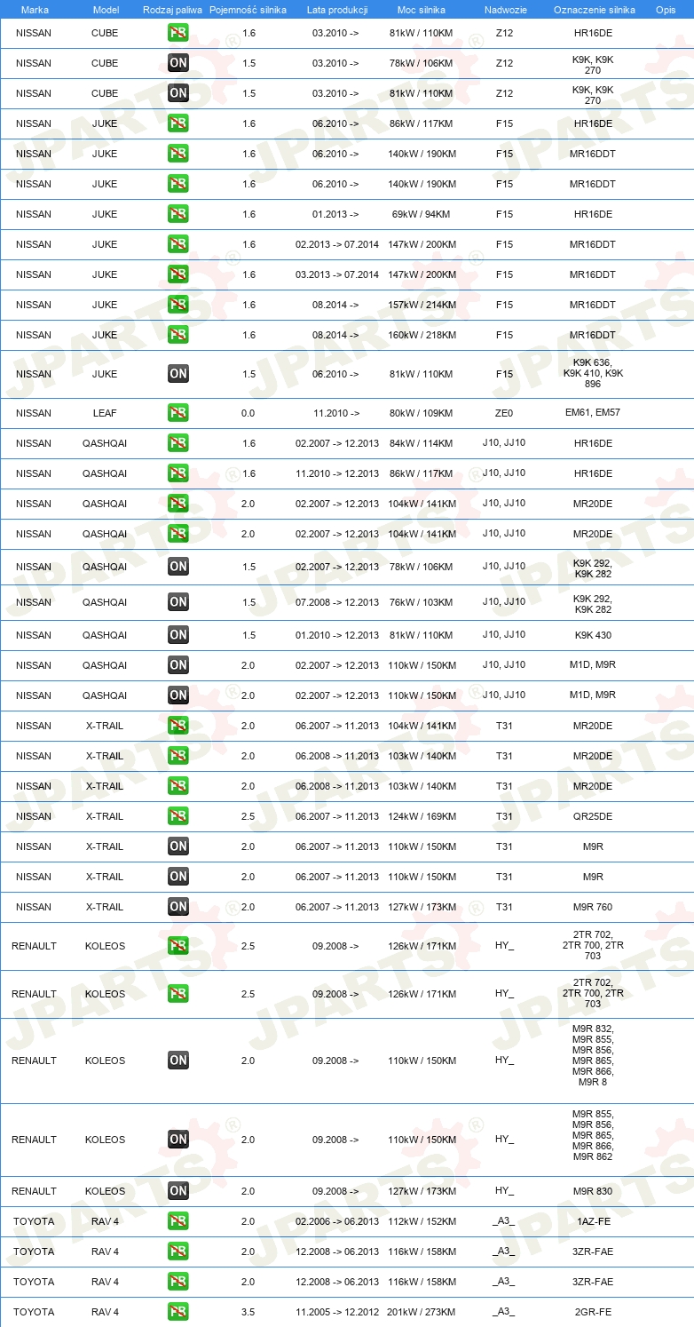
Task: Select the 01.2010 -> 12.2013 production years cell
Action: pyautogui.click(x=337, y=635)
